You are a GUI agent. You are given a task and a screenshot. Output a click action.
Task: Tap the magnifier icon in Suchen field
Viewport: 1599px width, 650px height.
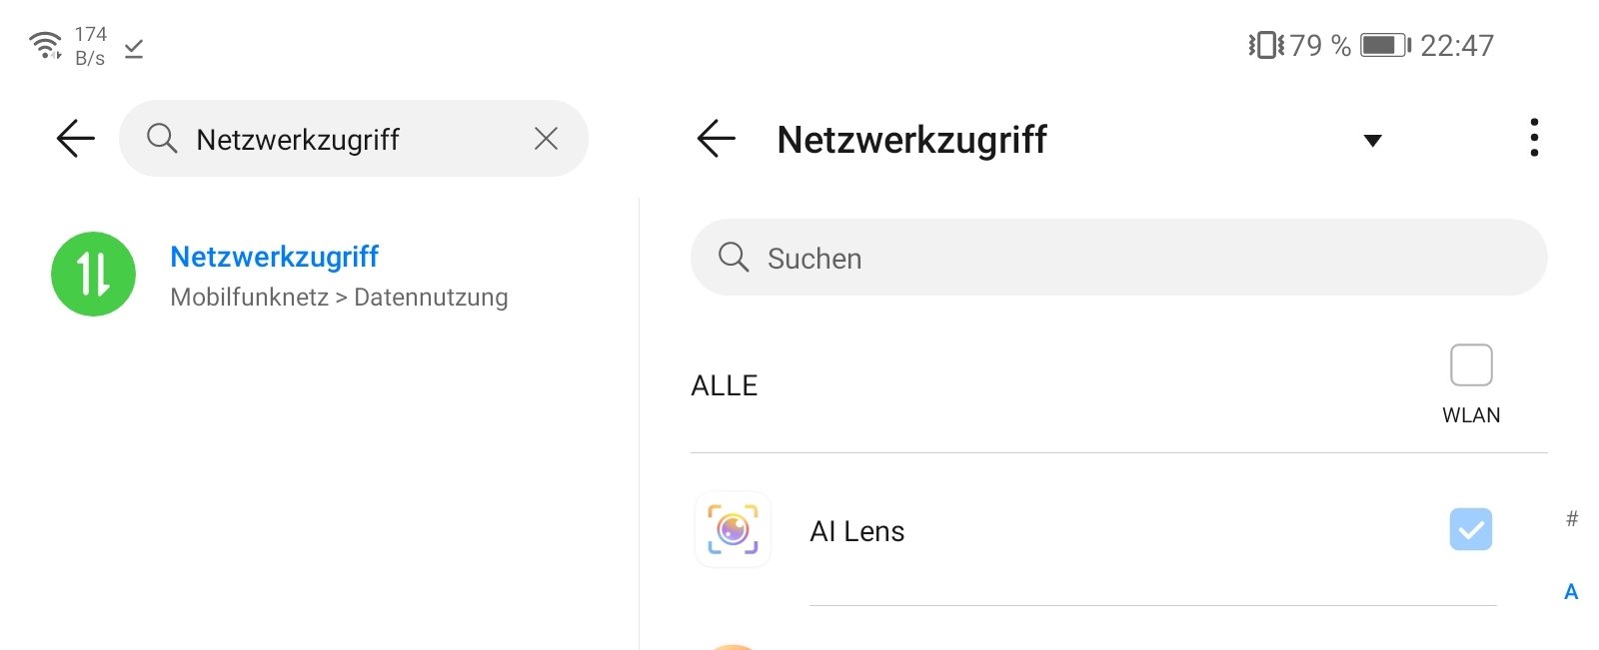tap(734, 258)
